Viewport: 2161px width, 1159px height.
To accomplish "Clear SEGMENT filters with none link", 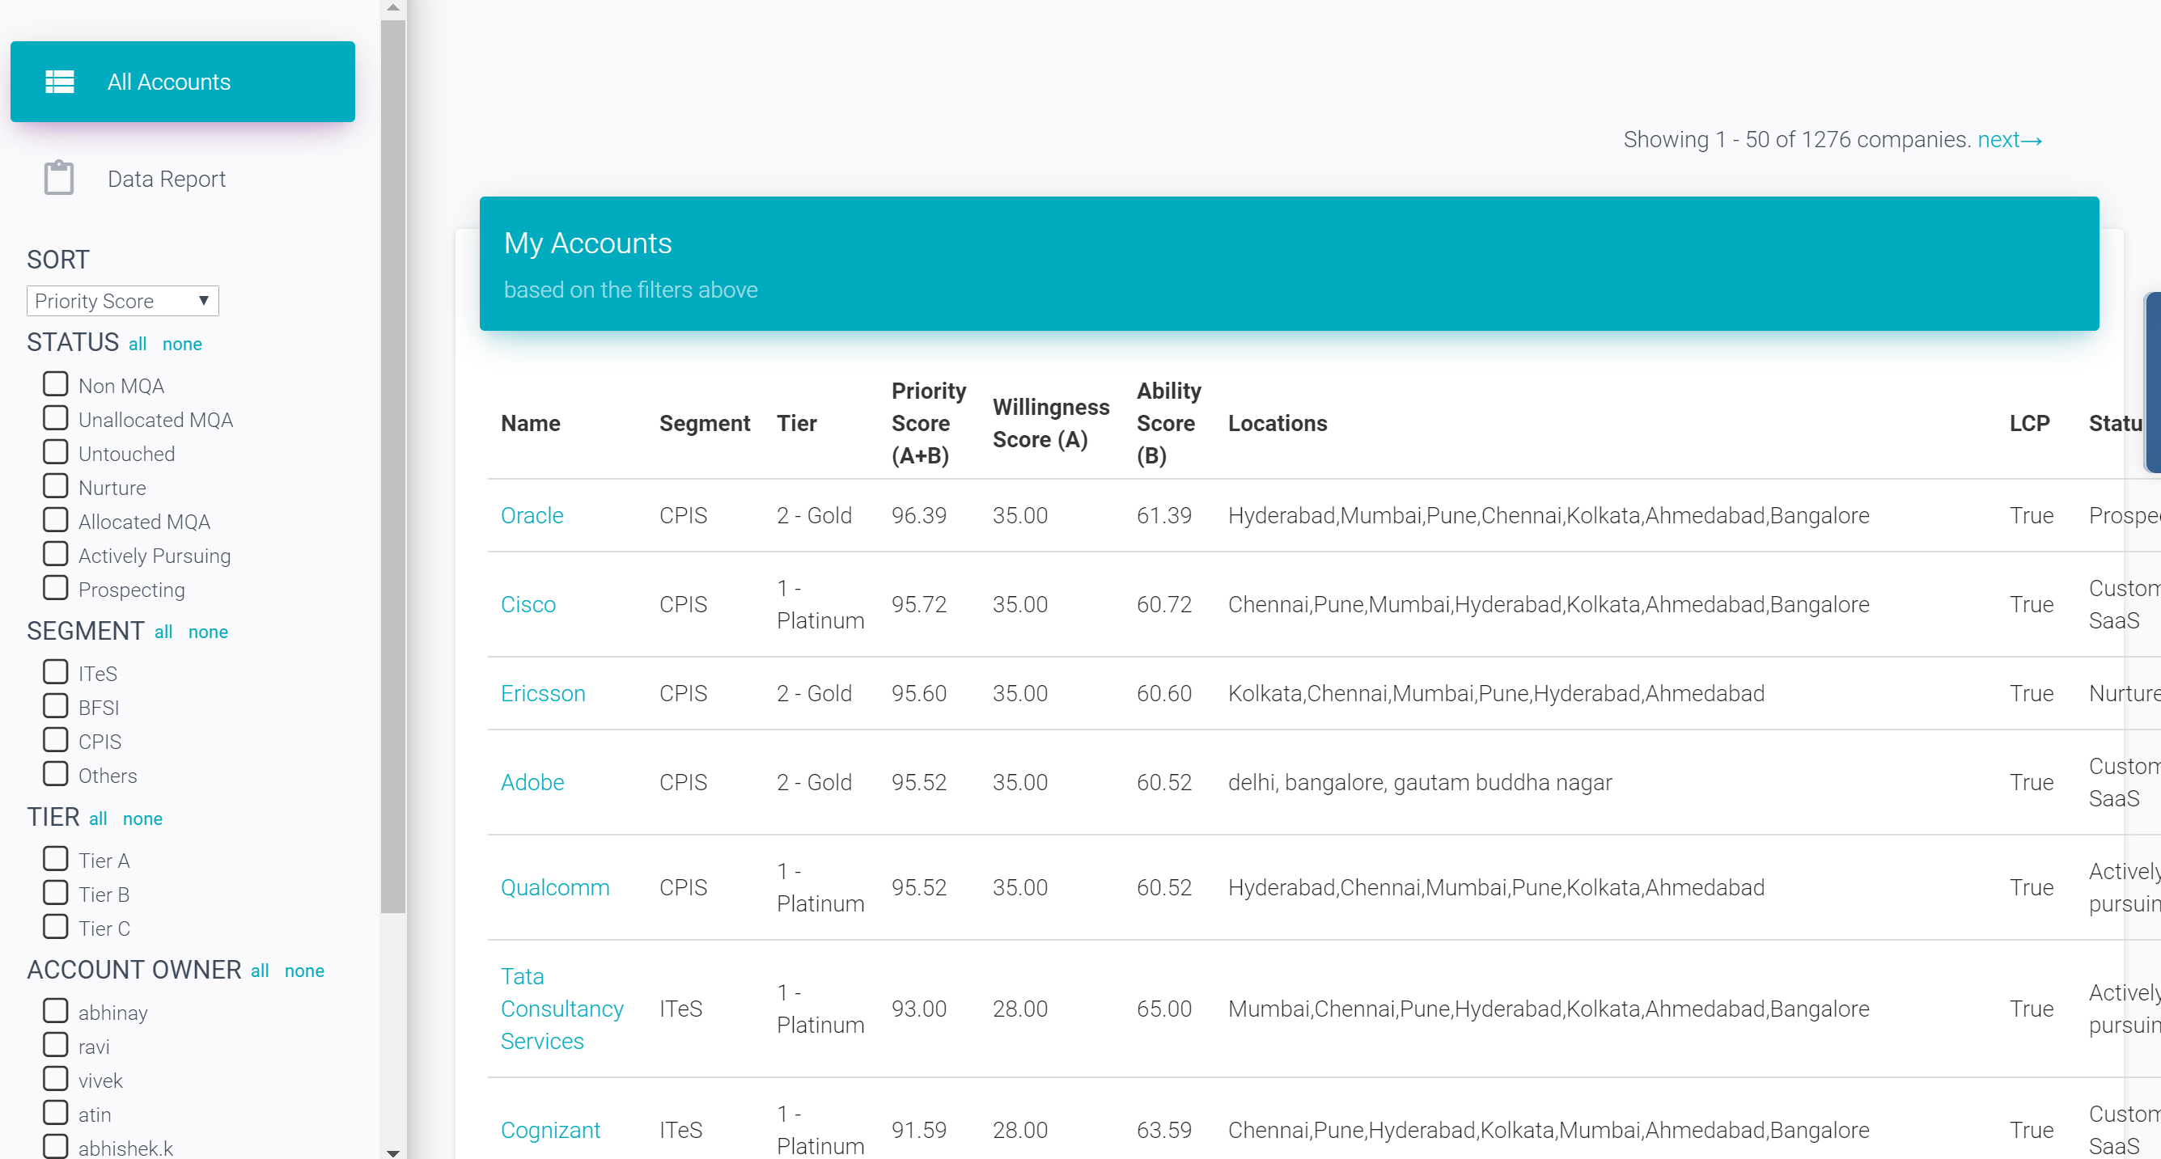I will click(208, 632).
